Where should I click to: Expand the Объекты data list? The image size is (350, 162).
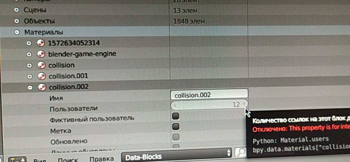17,21
